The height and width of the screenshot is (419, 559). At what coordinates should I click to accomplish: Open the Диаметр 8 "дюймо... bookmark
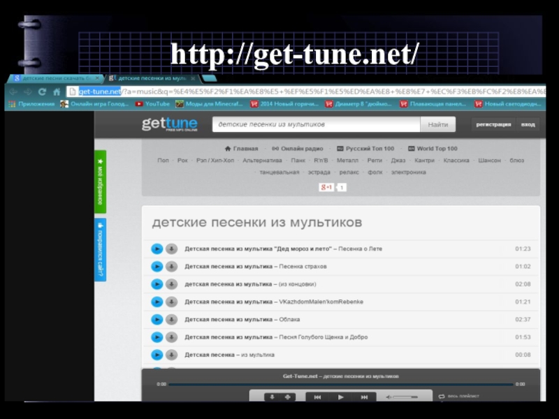click(358, 104)
